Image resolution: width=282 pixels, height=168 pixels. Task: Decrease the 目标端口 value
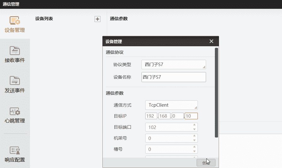point(194,129)
